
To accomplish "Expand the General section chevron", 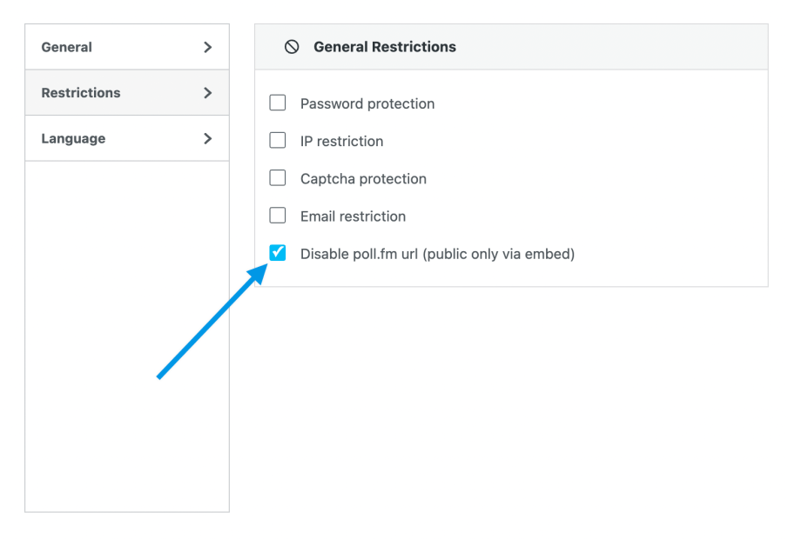I will click(x=207, y=47).
